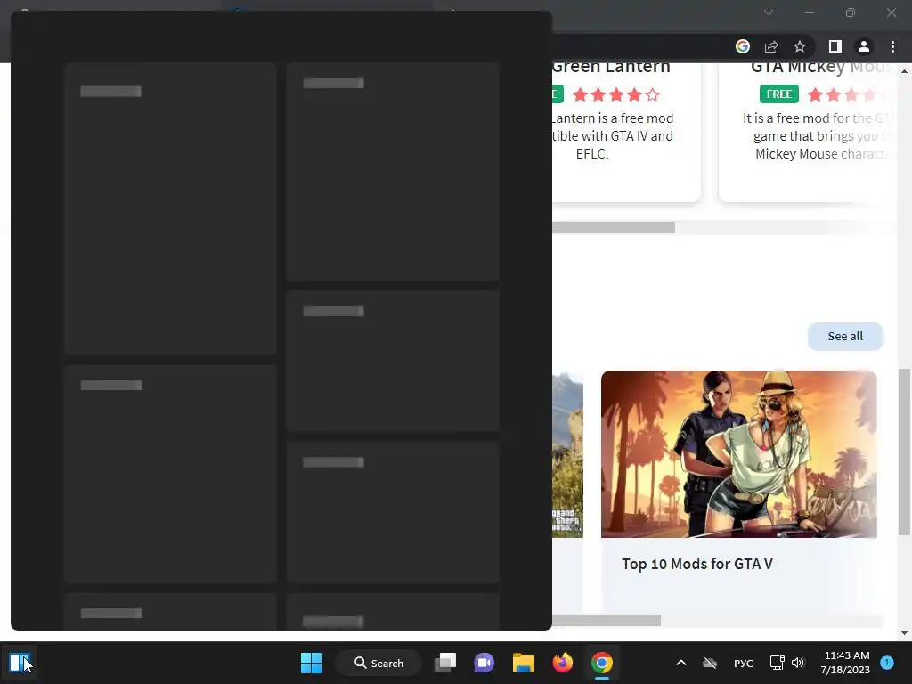Screen dimensions: 912x684
Task: Open Chrome tab search chevron
Action: [769, 12]
